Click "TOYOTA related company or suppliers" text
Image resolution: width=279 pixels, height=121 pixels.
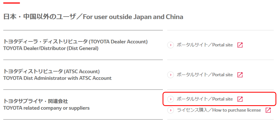[x=46, y=108]
